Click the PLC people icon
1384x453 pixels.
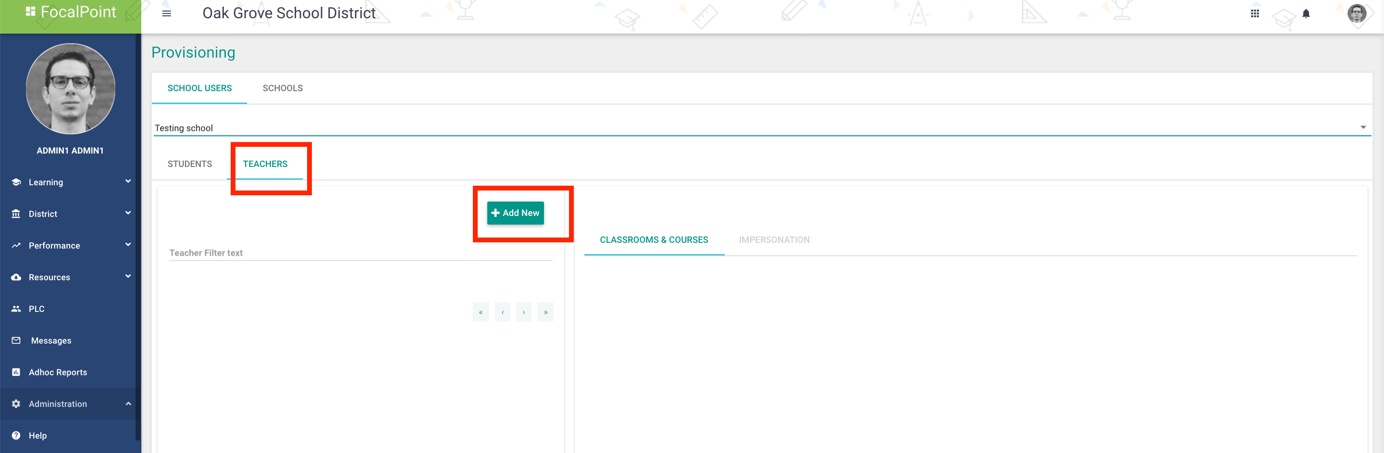(16, 309)
